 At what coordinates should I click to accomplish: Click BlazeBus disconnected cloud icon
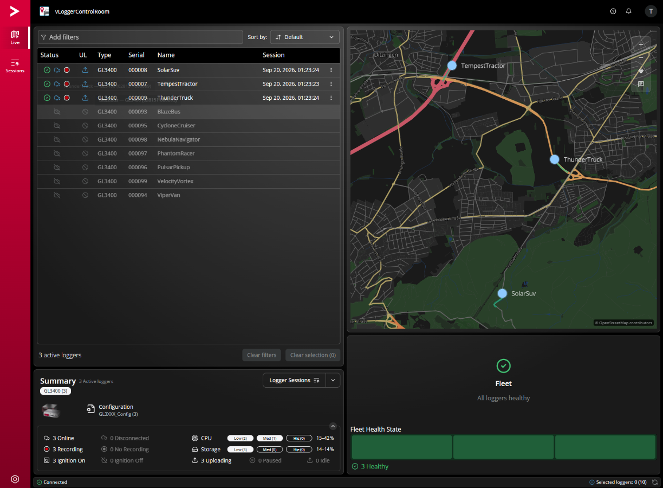[57, 112]
